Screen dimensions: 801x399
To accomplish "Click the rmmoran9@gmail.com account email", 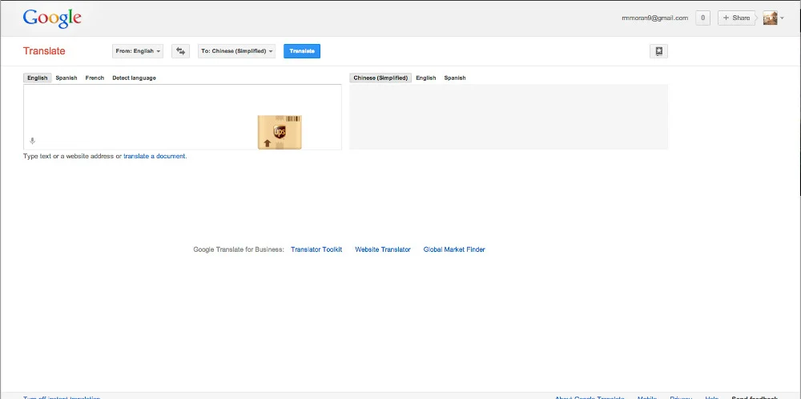I will click(x=655, y=18).
